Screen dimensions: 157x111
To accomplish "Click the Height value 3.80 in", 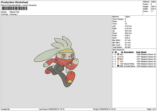I will click(153, 7).
